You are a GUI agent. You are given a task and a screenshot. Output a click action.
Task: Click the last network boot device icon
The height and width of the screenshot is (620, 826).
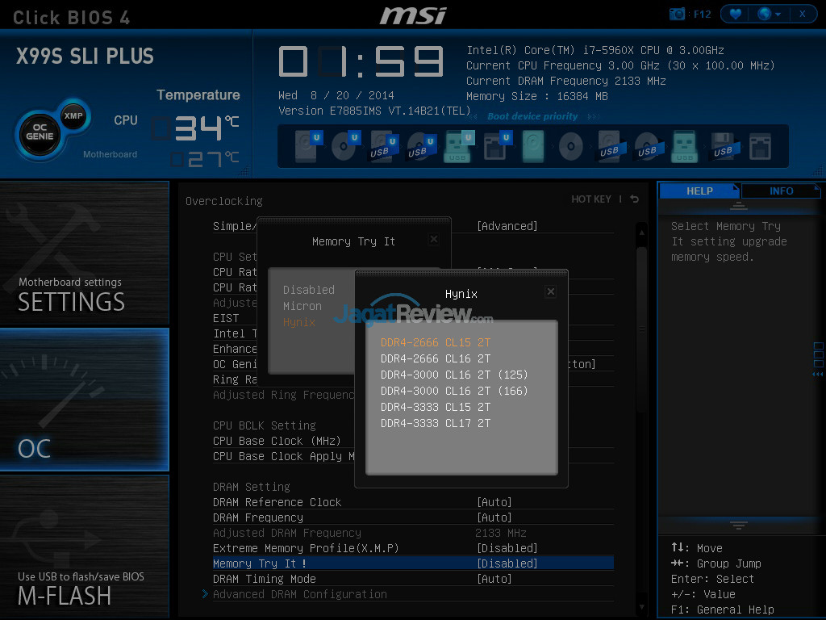tap(760, 146)
